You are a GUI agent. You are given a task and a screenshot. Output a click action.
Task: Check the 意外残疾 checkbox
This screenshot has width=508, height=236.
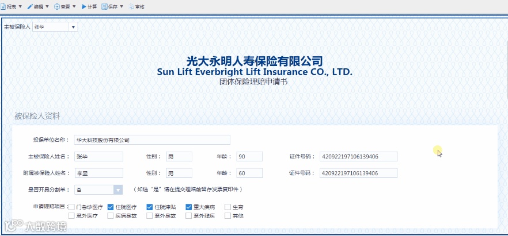188,216
